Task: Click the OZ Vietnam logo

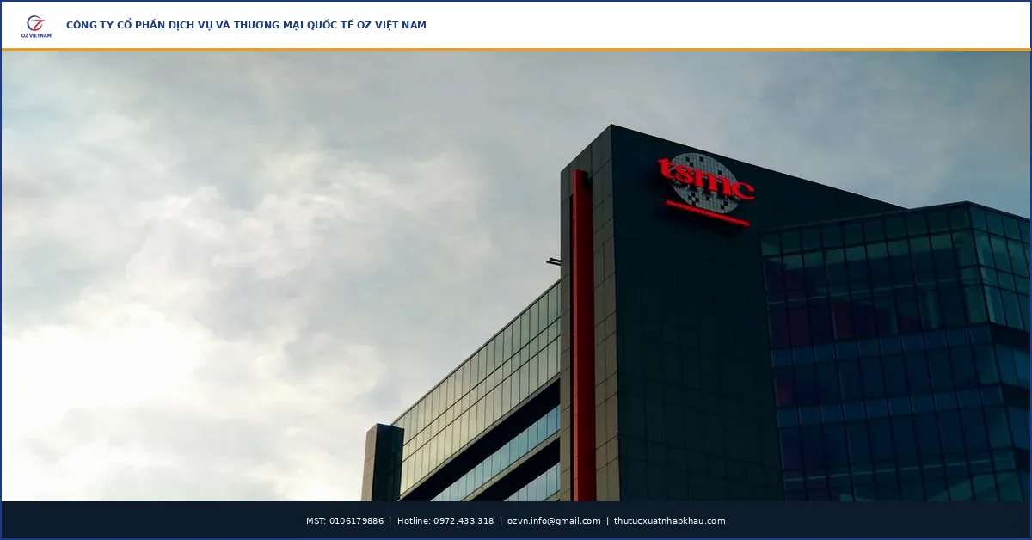Action: (36, 26)
